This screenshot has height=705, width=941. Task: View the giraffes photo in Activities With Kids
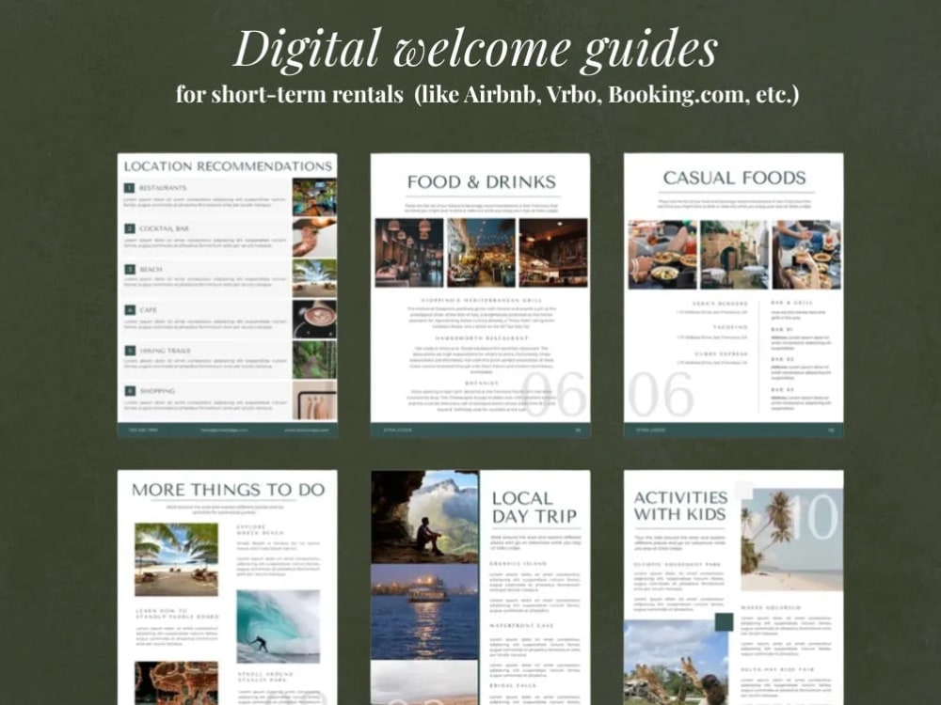pyautogui.click(x=676, y=663)
